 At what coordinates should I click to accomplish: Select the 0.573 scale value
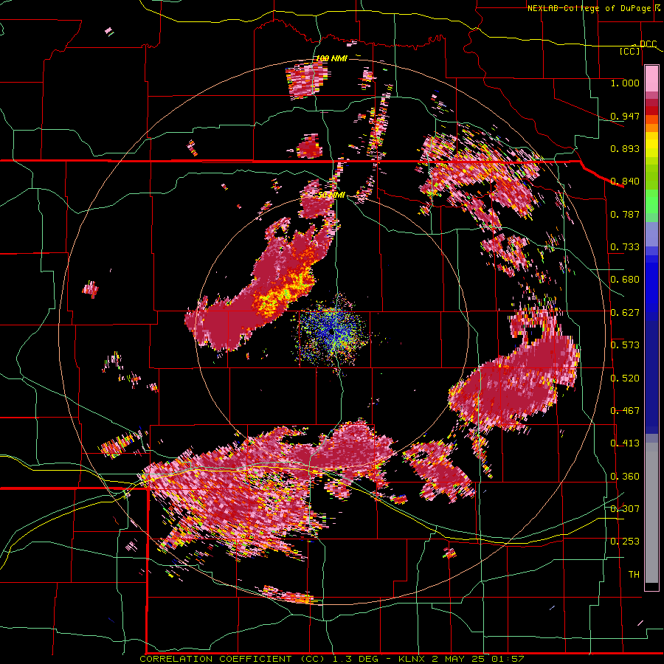coord(625,345)
